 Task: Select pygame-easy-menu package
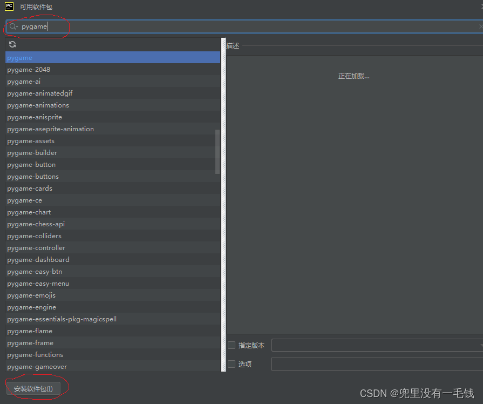click(113, 284)
